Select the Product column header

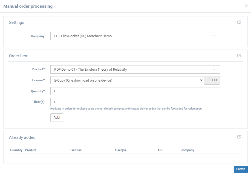(31, 150)
